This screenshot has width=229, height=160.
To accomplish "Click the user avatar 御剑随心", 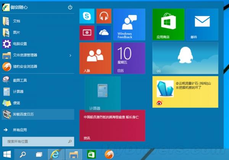I will [x=6, y=7].
